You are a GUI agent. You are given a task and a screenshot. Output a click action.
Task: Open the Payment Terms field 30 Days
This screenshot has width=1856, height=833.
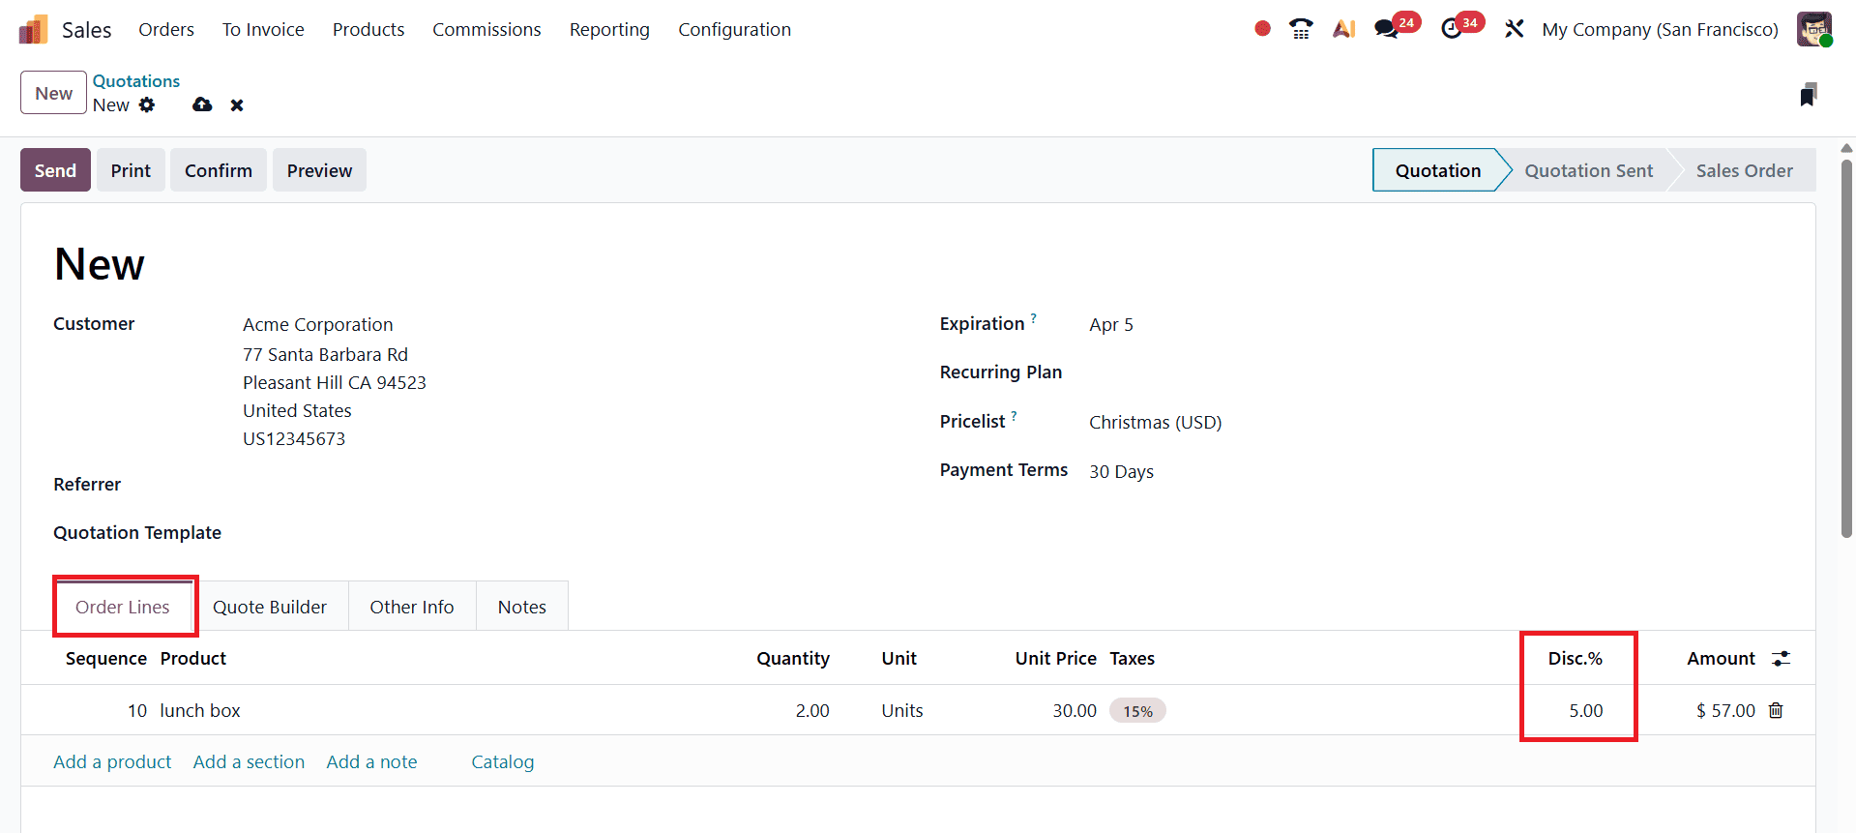(x=1121, y=471)
